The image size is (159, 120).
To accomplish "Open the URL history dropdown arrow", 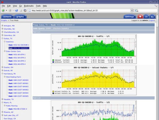I will (131, 11).
